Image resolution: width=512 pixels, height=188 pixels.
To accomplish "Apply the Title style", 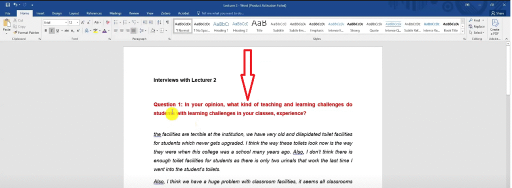I will tap(259, 26).
